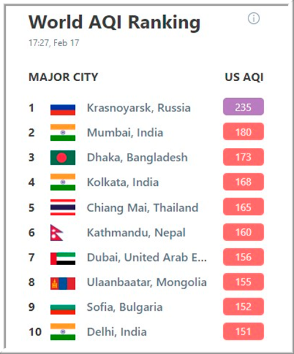Click the 151 AQI badge for Delhi

[243, 331]
